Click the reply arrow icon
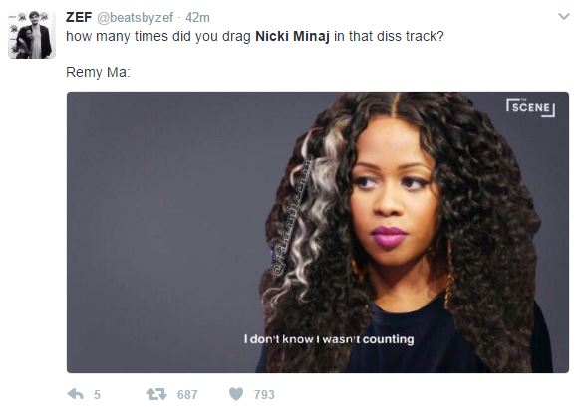 pyautogui.click(x=75, y=394)
